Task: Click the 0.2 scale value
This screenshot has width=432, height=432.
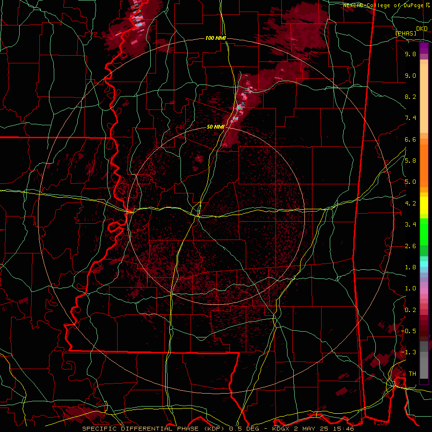Action: click(x=410, y=310)
